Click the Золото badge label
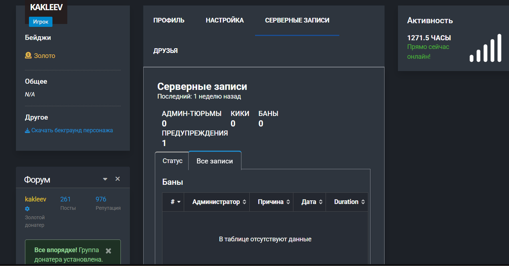Image resolution: width=509 pixels, height=266 pixels. point(45,56)
